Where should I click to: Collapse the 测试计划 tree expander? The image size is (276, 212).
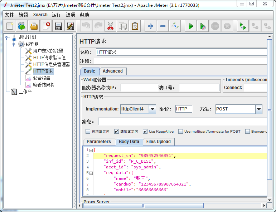coord(6,38)
